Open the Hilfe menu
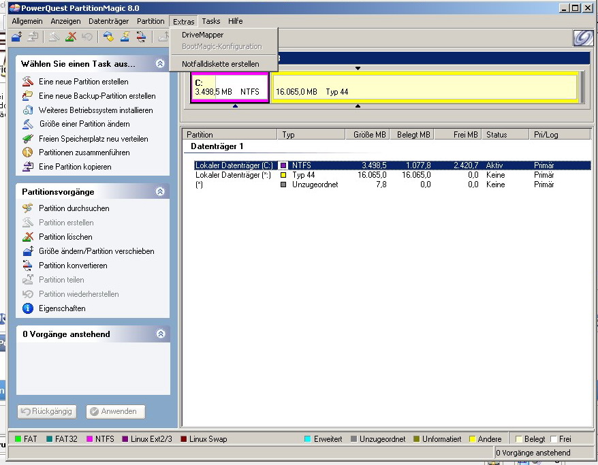This screenshot has height=465, width=598. coord(235,21)
